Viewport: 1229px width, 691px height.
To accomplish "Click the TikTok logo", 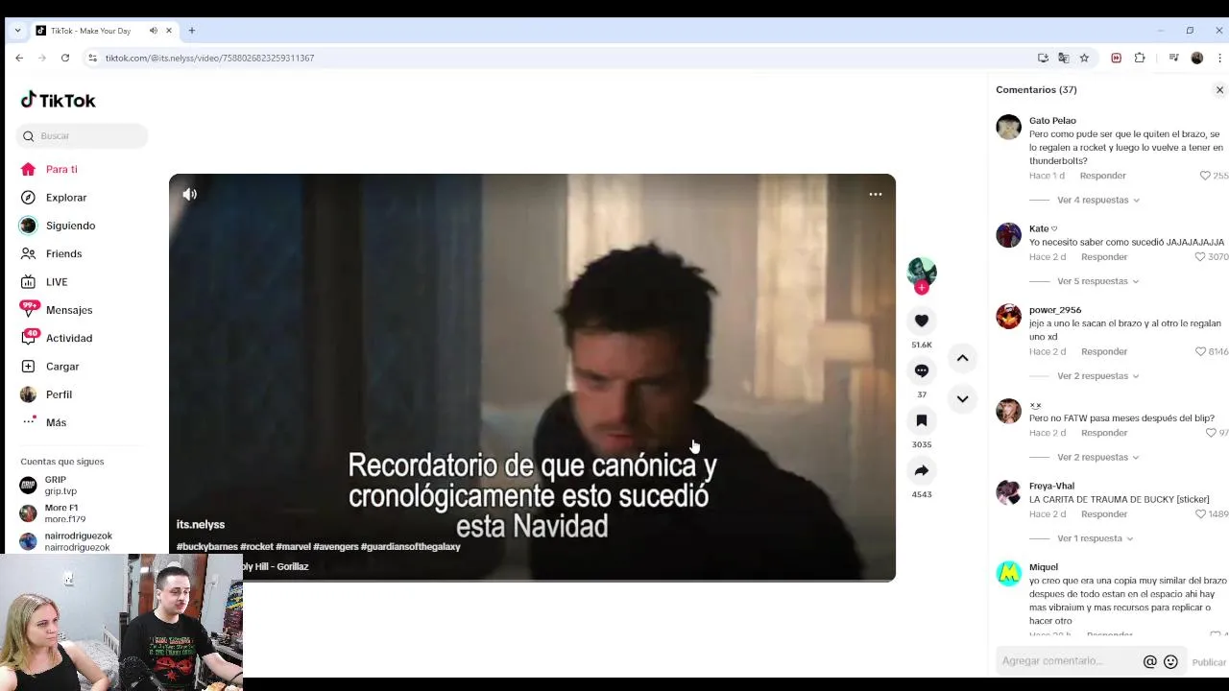I will pyautogui.click(x=59, y=100).
